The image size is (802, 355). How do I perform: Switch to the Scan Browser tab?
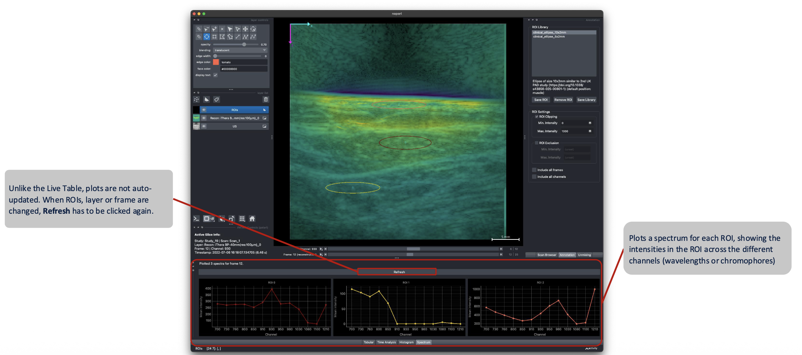click(547, 255)
